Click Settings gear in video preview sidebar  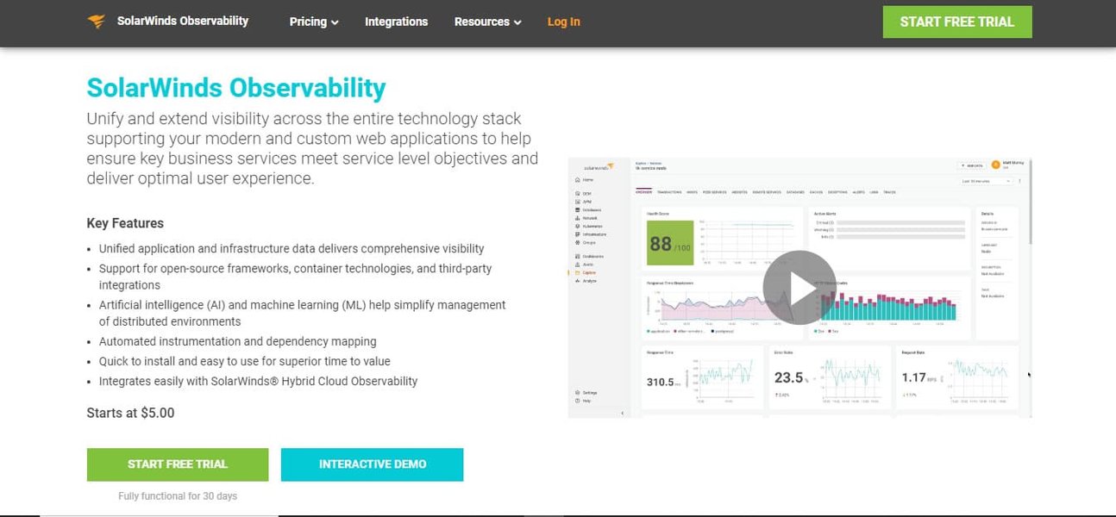point(577,393)
